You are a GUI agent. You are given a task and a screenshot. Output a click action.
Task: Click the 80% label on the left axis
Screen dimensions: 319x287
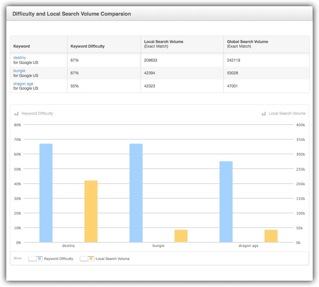(18, 125)
